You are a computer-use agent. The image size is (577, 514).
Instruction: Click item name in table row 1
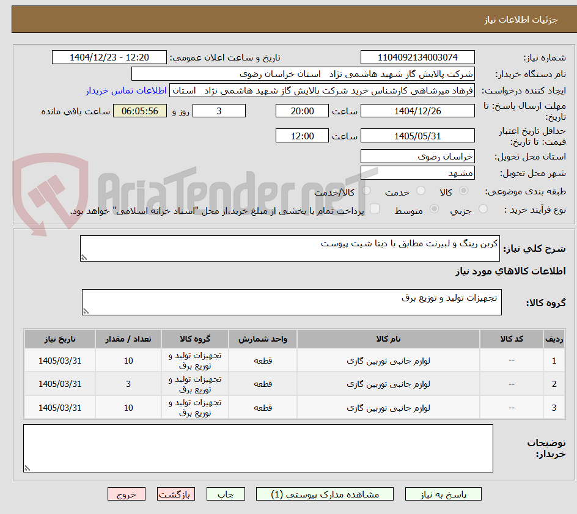388,361
